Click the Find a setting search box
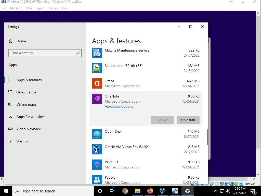Image resolution: width=261 pixels, height=196 pixels. coord(45,53)
